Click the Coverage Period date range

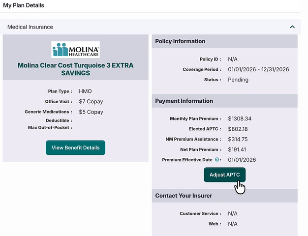click(258, 69)
